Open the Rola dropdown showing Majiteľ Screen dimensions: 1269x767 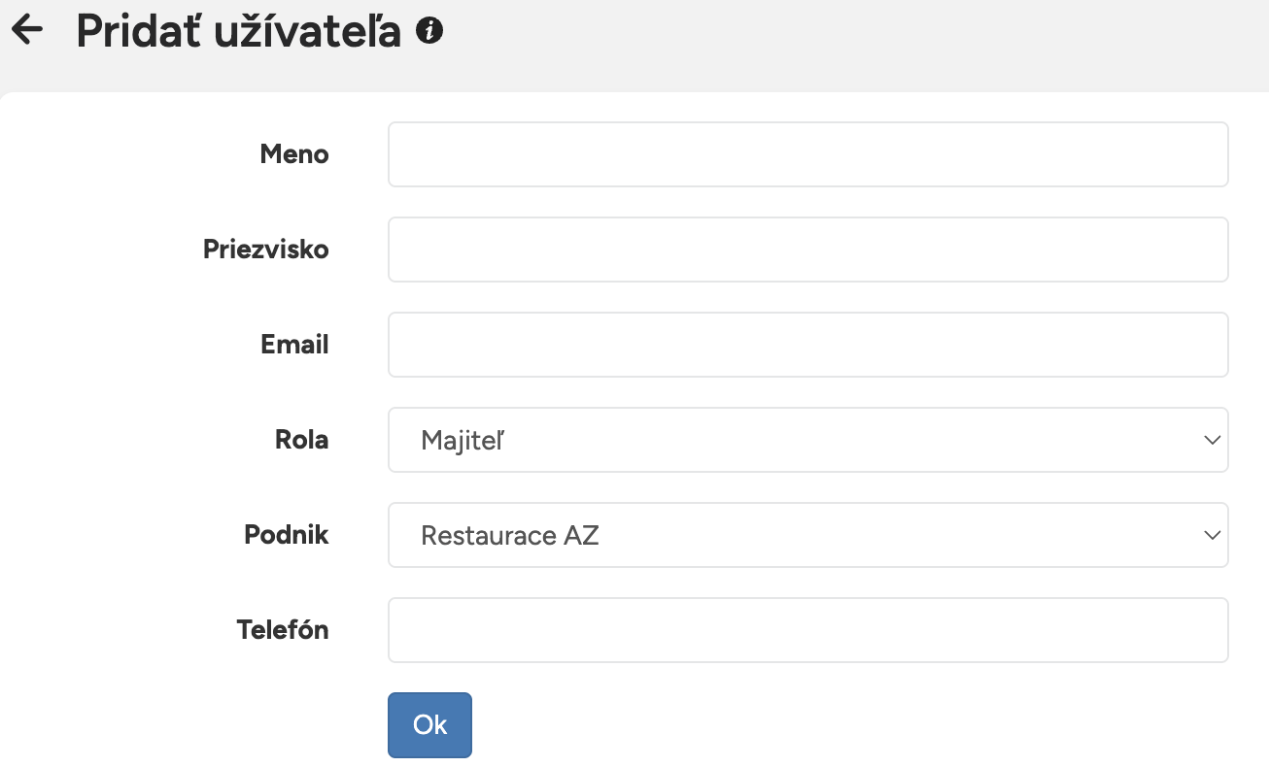point(808,440)
